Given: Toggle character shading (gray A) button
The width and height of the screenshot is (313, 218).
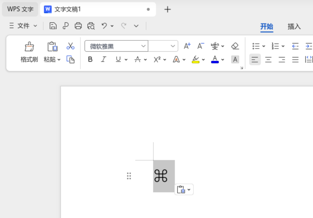Looking at the screenshot, I should pyautogui.click(x=235, y=59).
